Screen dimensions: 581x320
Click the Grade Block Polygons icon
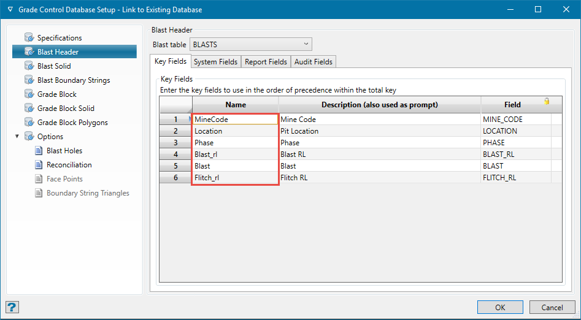tap(29, 123)
